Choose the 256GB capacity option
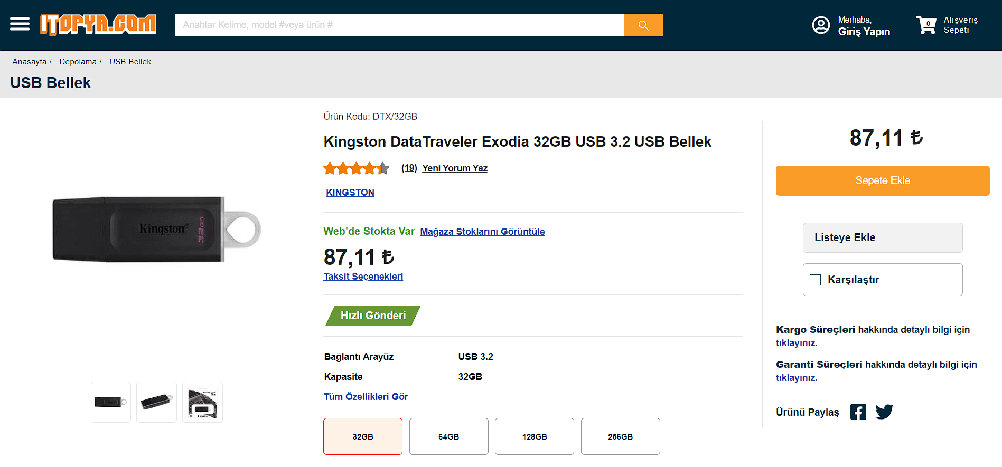1002x467 pixels. tap(620, 436)
